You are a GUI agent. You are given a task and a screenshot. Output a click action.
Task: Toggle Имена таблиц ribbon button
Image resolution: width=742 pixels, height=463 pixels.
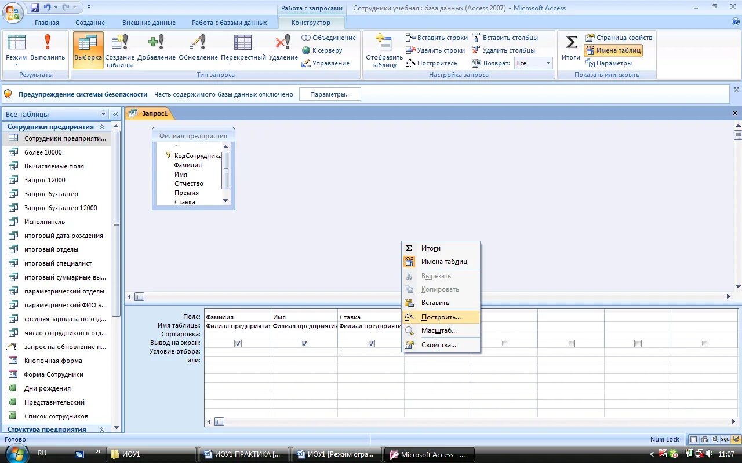coord(613,50)
